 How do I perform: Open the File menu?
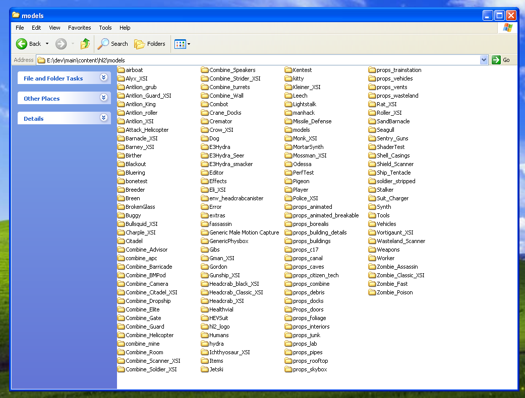click(20, 28)
